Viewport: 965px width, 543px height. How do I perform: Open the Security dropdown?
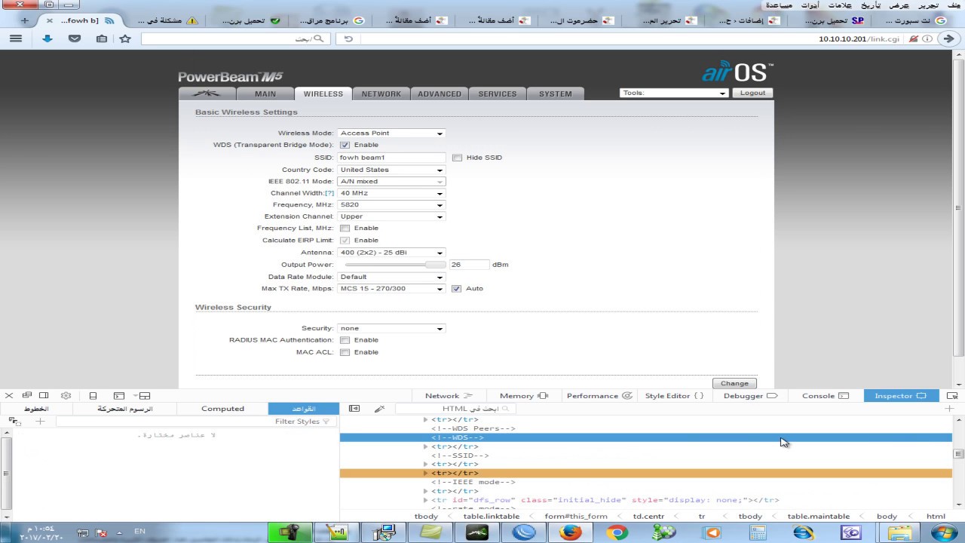[391, 328]
